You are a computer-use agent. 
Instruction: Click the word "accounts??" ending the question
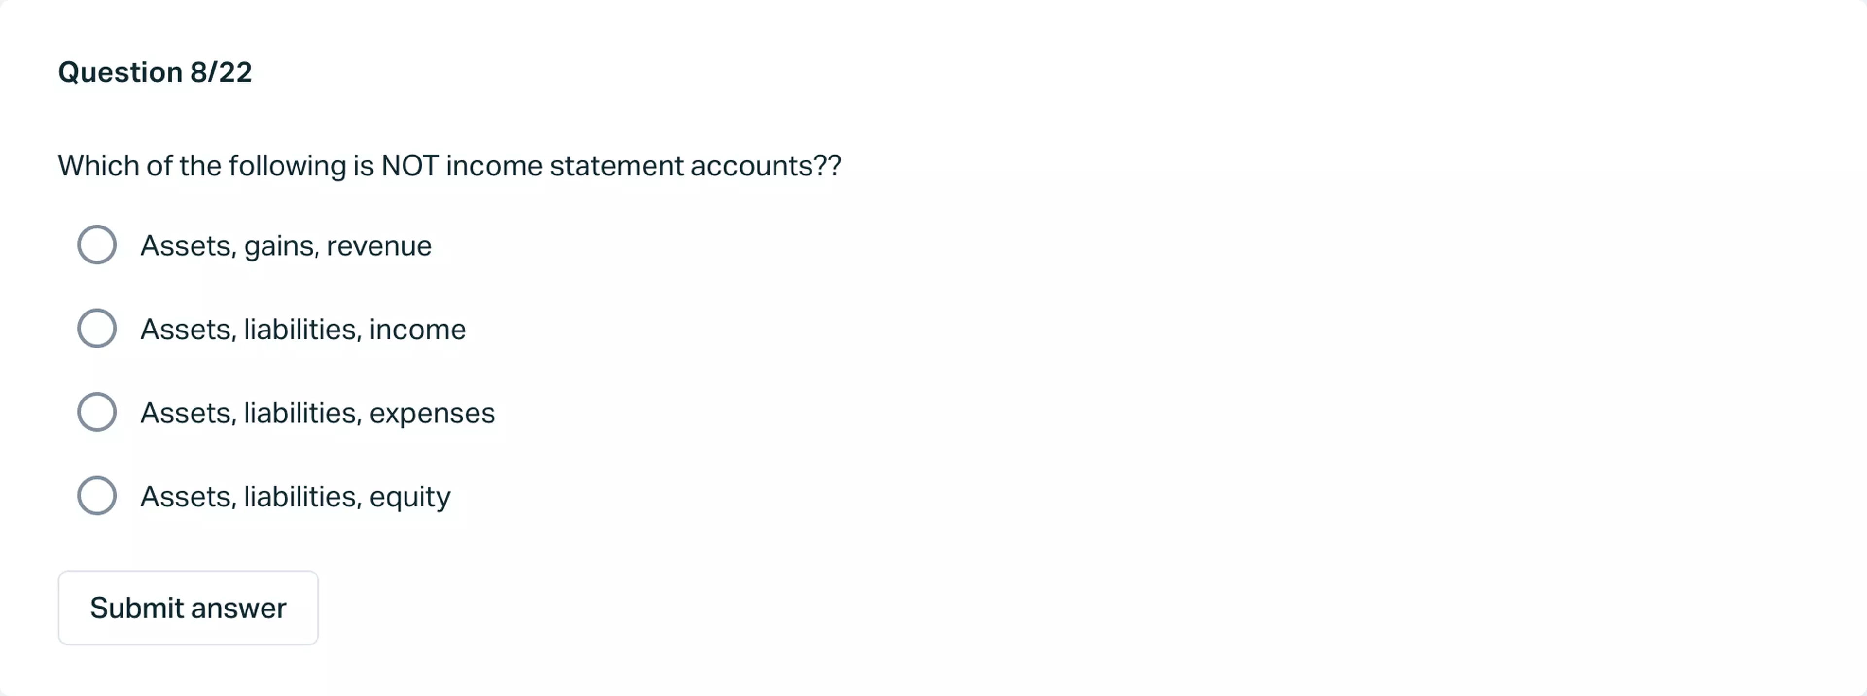[x=765, y=166]
